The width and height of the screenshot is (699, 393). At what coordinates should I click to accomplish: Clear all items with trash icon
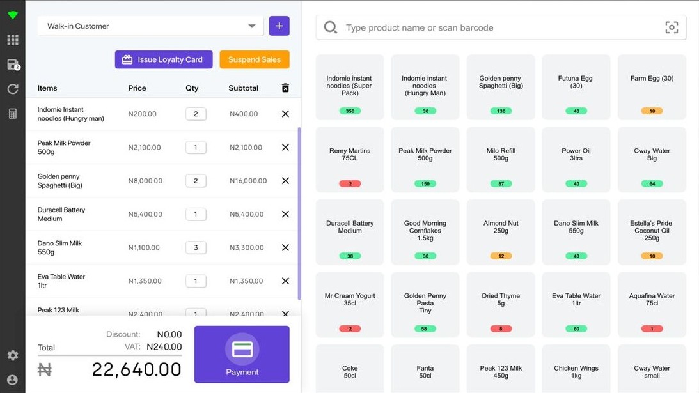(x=285, y=88)
